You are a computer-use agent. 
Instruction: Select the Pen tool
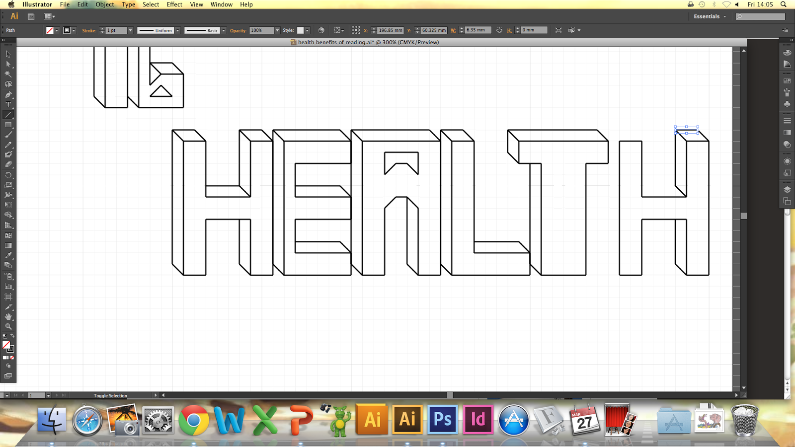(8, 94)
